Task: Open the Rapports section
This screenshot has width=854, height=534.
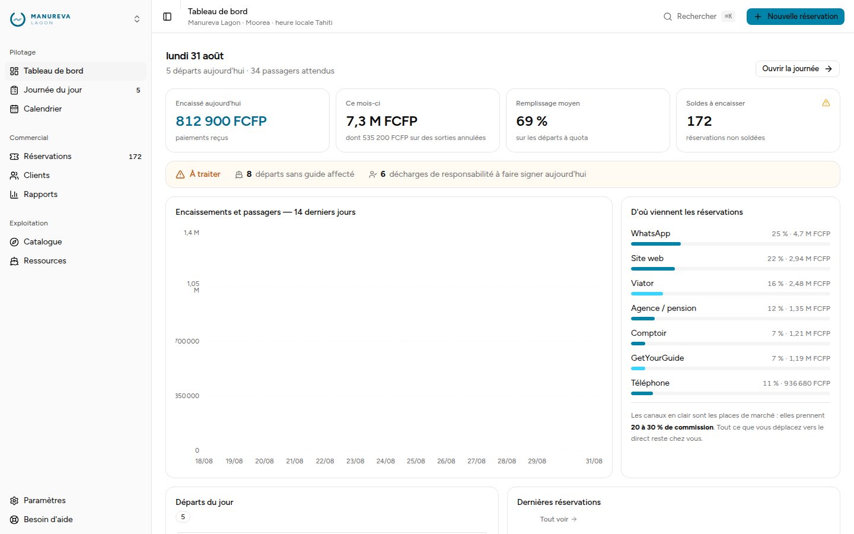Action: click(x=75, y=195)
